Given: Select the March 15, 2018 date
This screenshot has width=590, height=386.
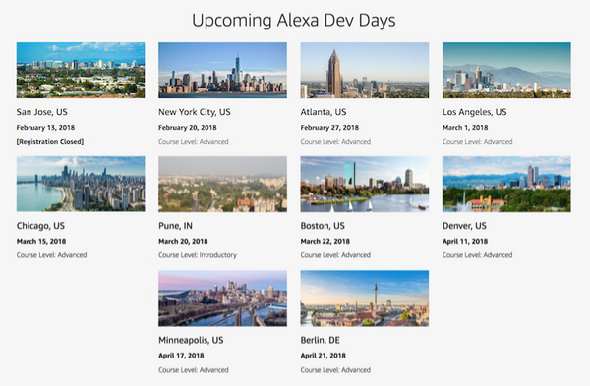Looking at the screenshot, I should coord(41,241).
